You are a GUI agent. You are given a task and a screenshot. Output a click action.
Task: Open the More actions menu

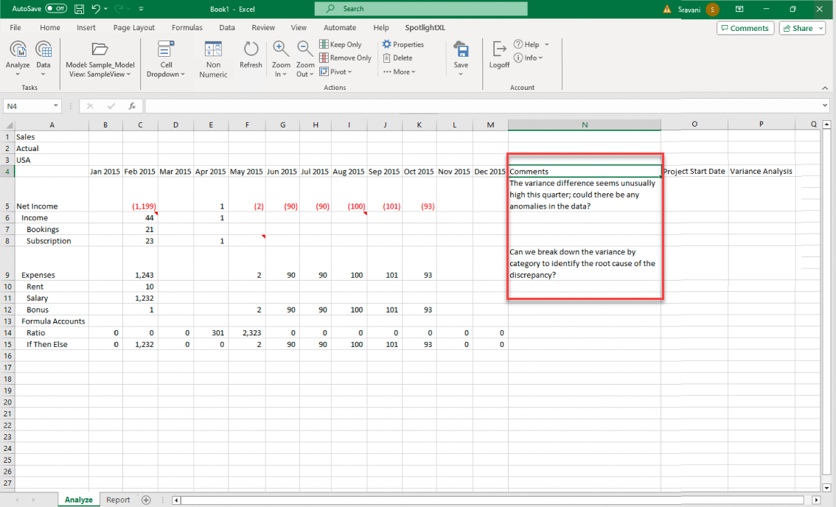400,71
